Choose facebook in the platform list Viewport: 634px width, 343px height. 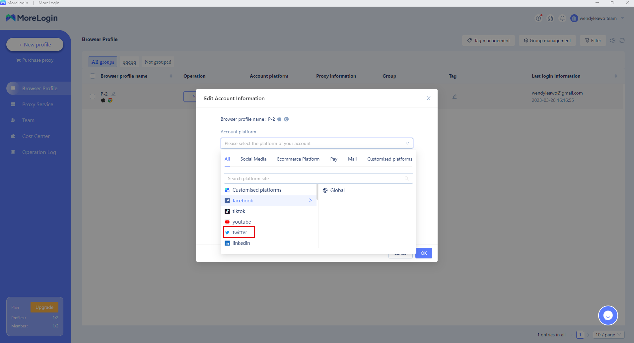[269, 201]
